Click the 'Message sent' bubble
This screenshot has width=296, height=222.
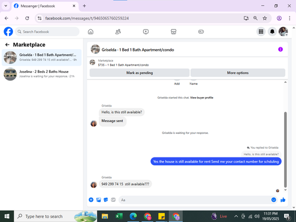point(112,121)
